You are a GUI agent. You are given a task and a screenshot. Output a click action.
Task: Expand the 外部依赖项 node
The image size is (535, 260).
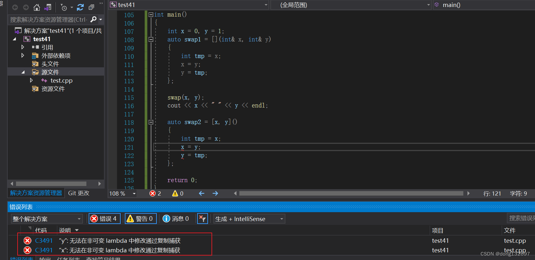coord(23,56)
